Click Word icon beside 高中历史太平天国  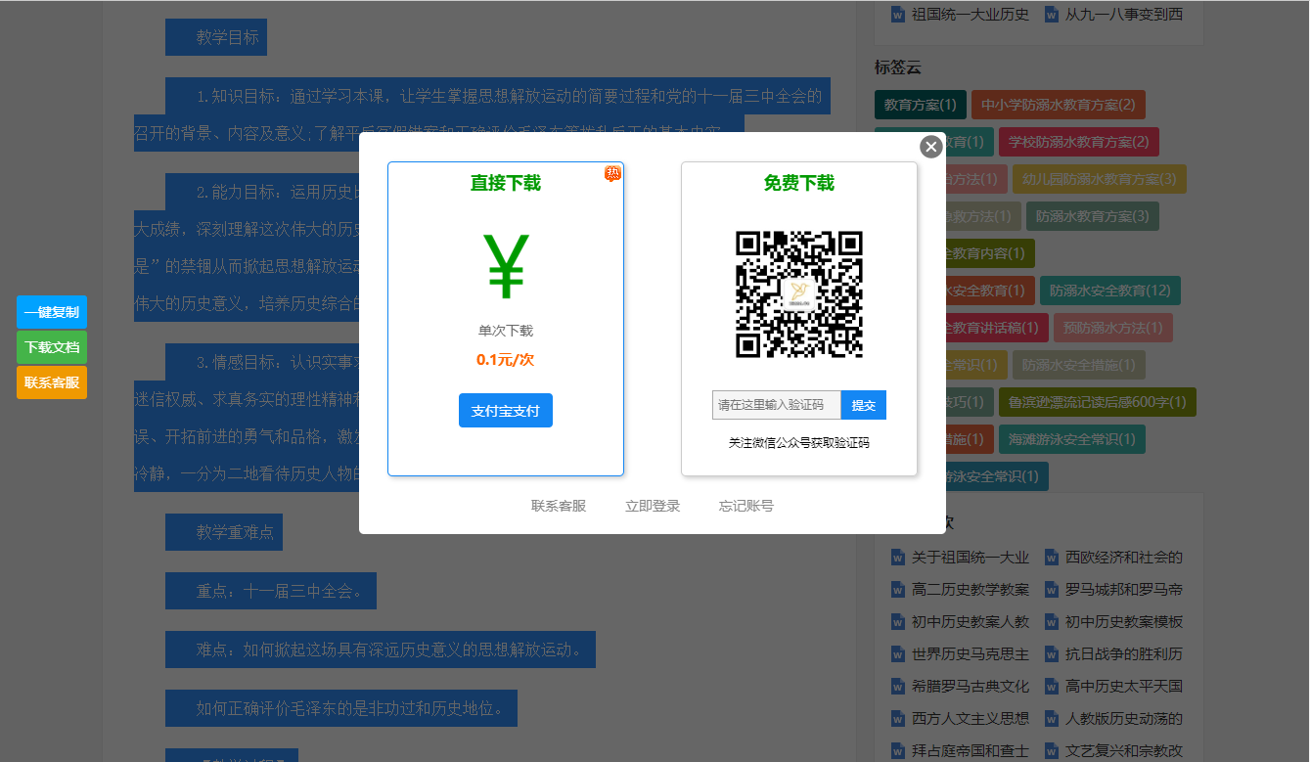[x=1052, y=687]
